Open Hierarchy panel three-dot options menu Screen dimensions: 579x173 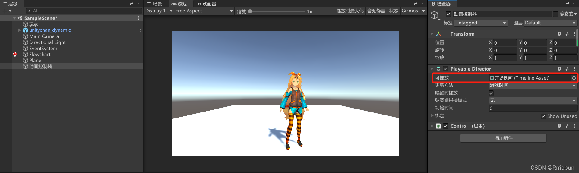[138, 3]
